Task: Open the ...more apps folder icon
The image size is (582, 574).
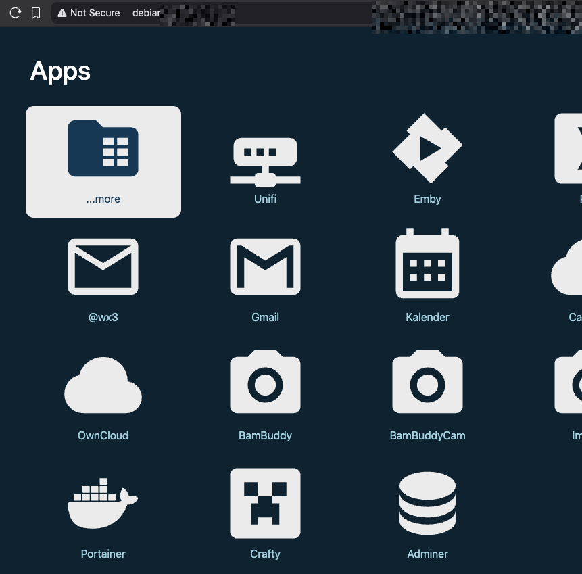Action: 103,148
